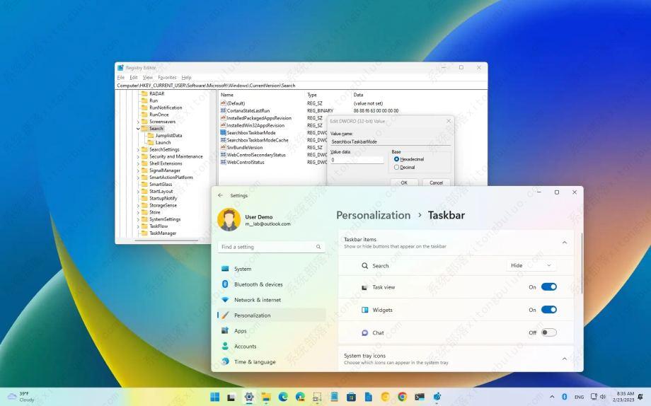Expand the SearchSettings registry key
This screenshot has width=651, height=406.
tap(138, 150)
